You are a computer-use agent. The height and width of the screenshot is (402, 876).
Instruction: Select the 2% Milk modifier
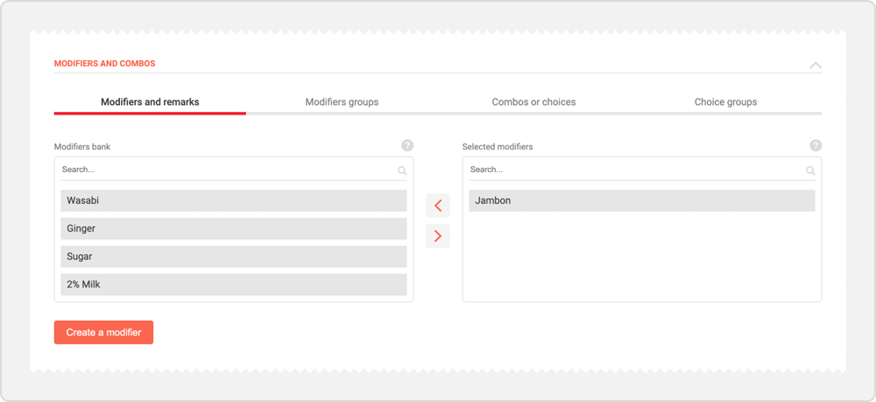point(234,285)
